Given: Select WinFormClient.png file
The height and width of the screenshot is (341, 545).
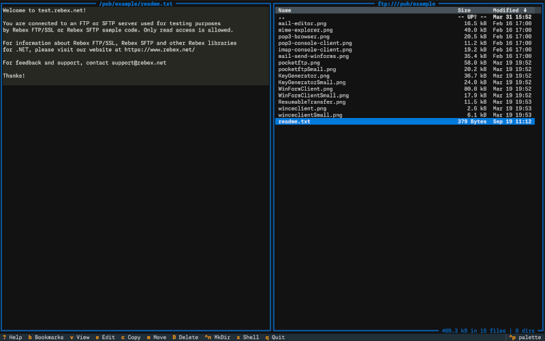Looking at the screenshot, I should click(x=405, y=89).
